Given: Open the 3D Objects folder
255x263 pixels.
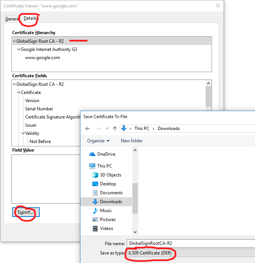Looking at the screenshot, I should click(110, 175).
